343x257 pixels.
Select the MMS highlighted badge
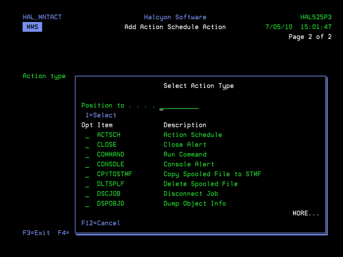(32, 27)
